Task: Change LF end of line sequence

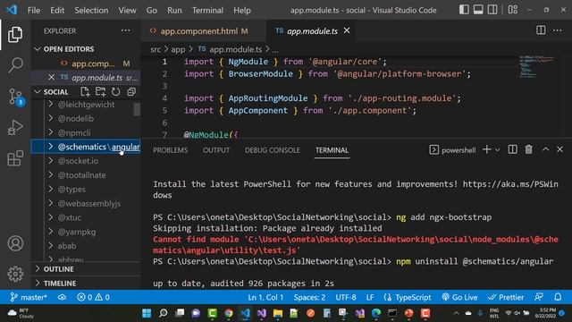Action: point(370,297)
